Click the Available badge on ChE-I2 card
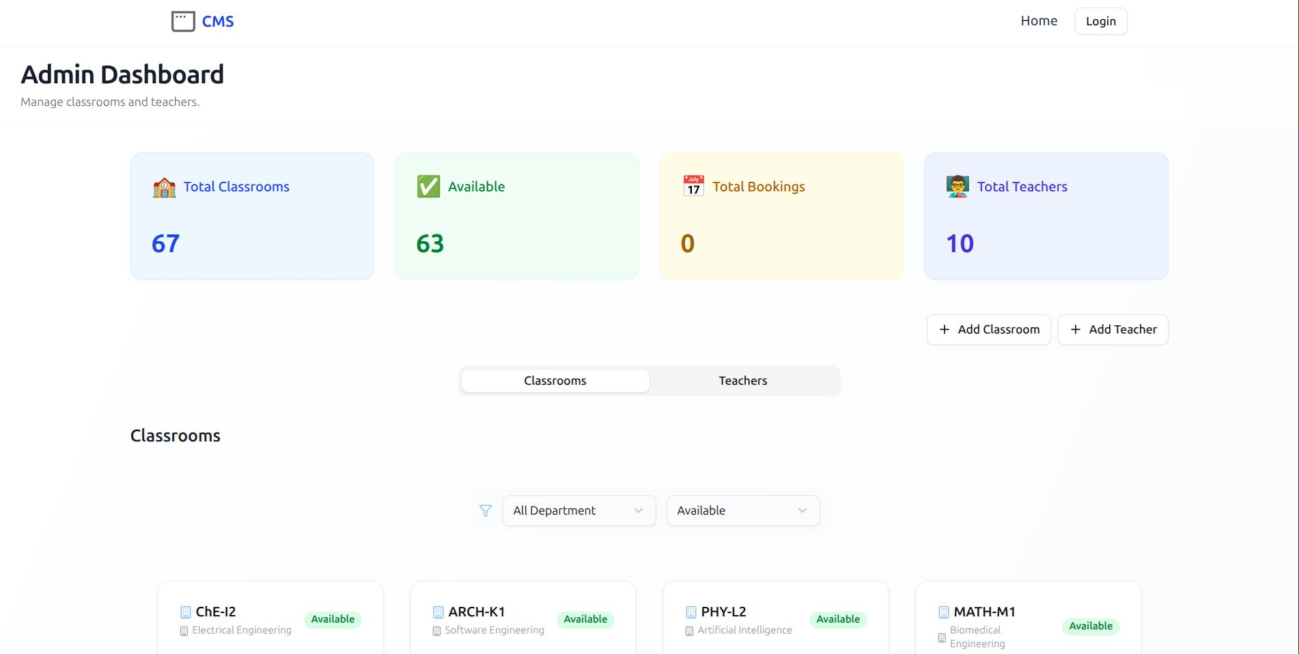This screenshot has height=654, width=1299. pyautogui.click(x=333, y=619)
